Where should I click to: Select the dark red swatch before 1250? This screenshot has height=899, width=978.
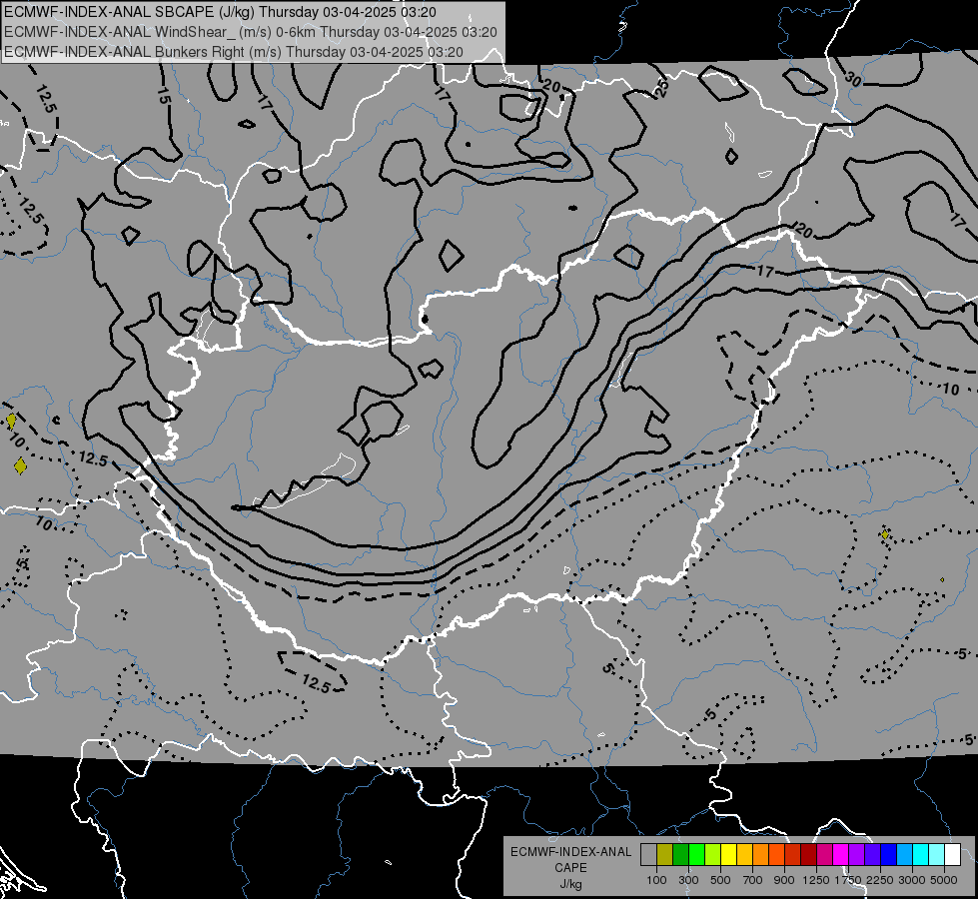(x=808, y=854)
